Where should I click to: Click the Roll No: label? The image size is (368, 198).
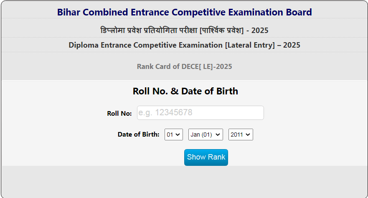coord(119,113)
